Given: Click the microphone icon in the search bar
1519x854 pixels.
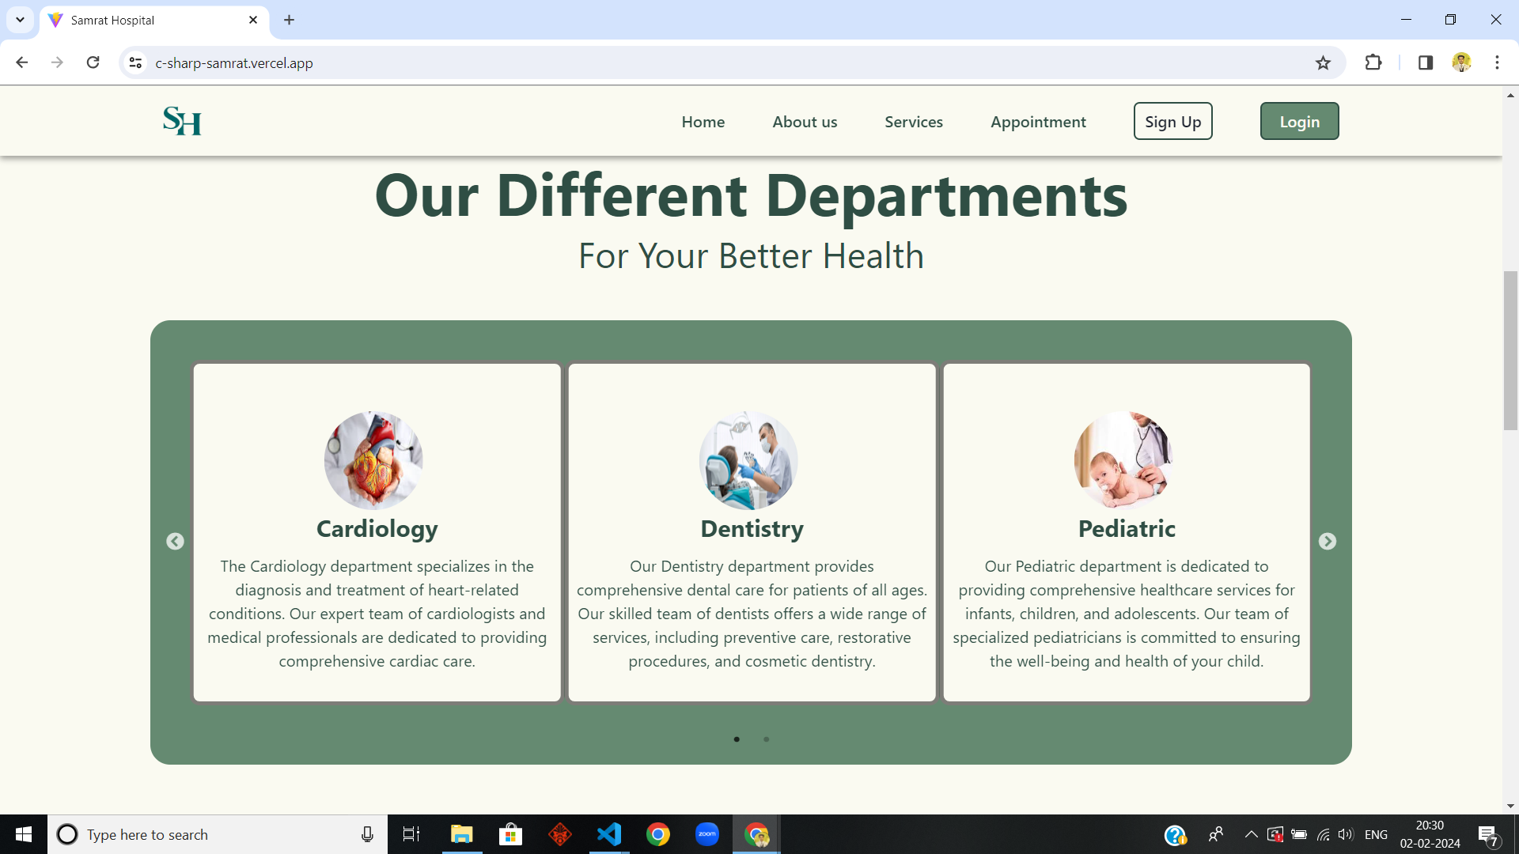Looking at the screenshot, I should (366, 834).
